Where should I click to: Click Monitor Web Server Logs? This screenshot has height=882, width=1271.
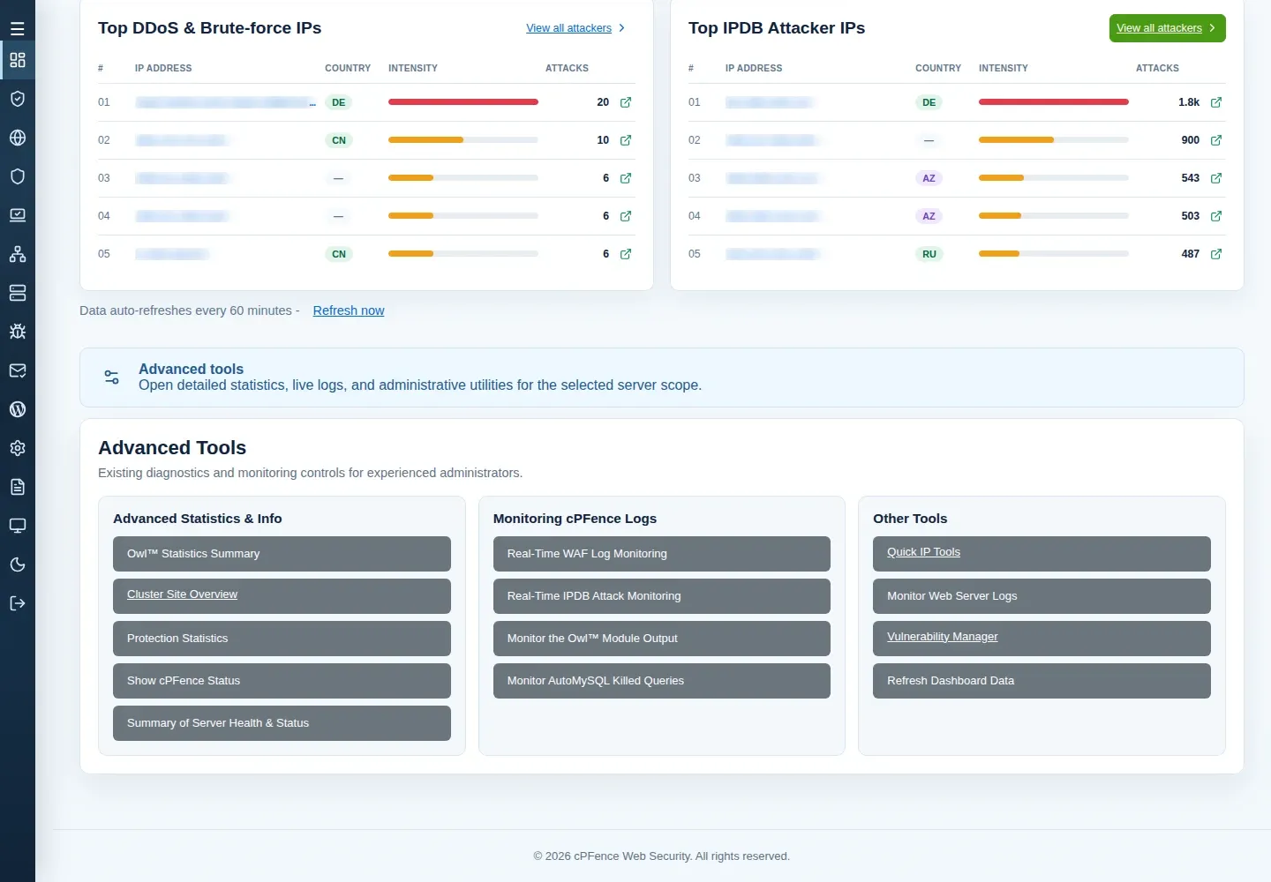[1042, 596]
